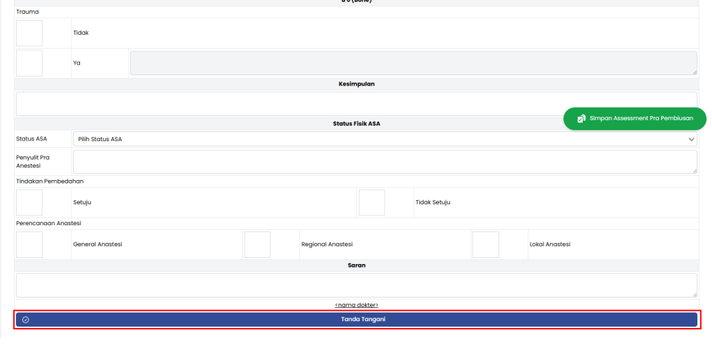712x344 pixels.
Task: Click the resize handle of the Penyulit Pra Anestesi field
Action: [x=694, y=171]
